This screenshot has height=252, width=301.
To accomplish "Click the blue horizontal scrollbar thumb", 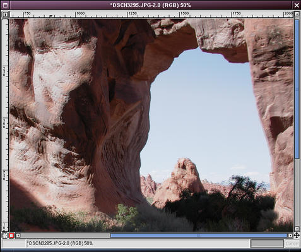I will (x=199, y=236).
